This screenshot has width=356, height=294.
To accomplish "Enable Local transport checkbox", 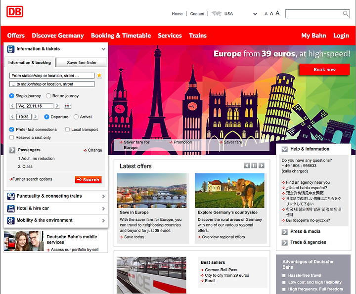I will (x=67, y=129).
